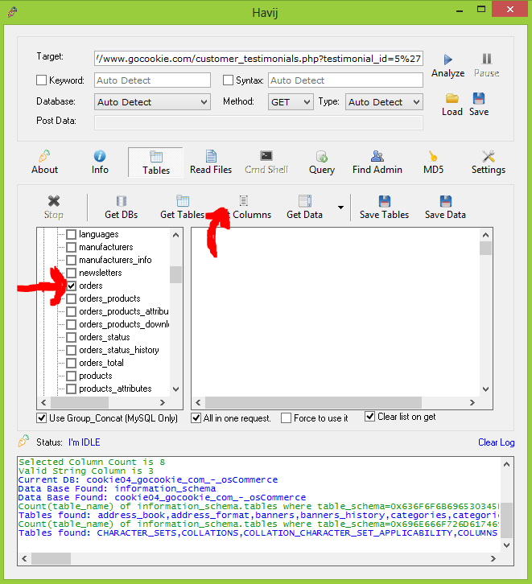Click in the Target URL field
The image size is (532, 584).
[258, 59]
